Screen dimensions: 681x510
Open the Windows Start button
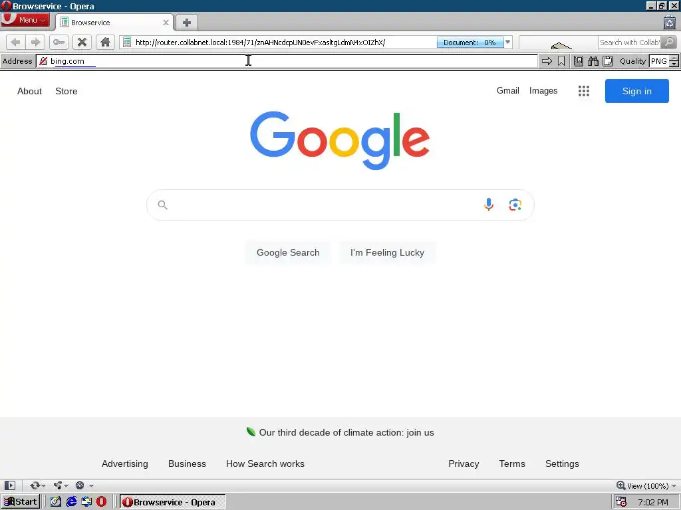21,502
